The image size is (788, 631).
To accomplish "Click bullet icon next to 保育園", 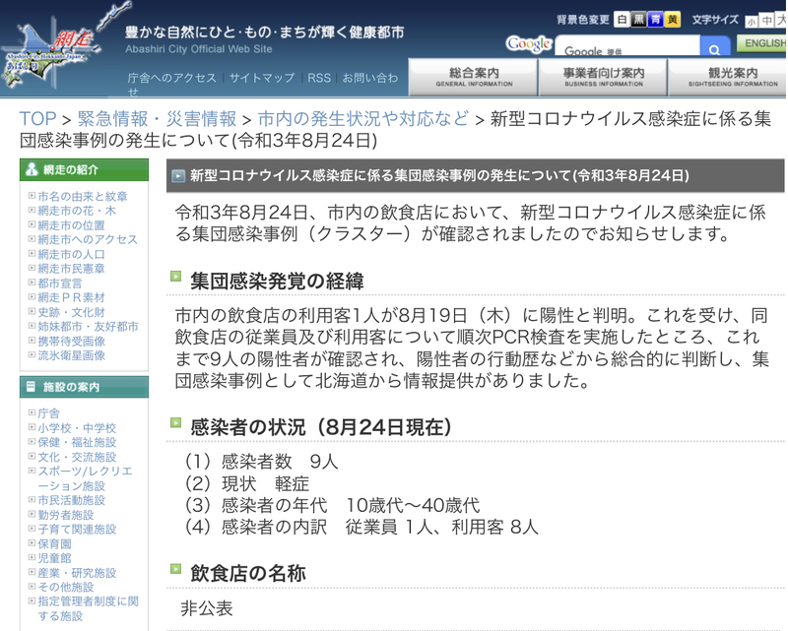I will point(32,543).
